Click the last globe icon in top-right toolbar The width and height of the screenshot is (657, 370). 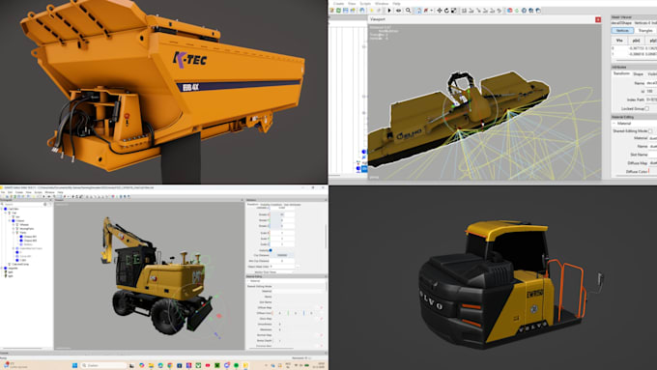pos(538,10)
